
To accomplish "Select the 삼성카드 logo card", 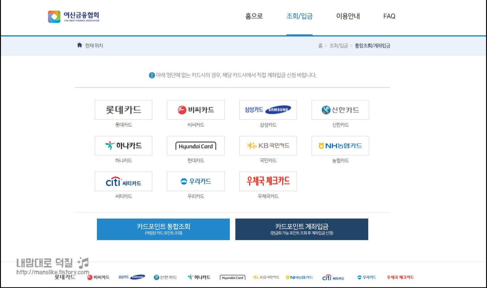I will (x=268, y=110).
